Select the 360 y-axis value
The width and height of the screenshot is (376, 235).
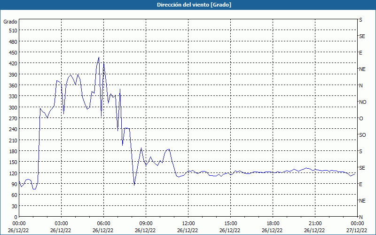click(13, 86)
